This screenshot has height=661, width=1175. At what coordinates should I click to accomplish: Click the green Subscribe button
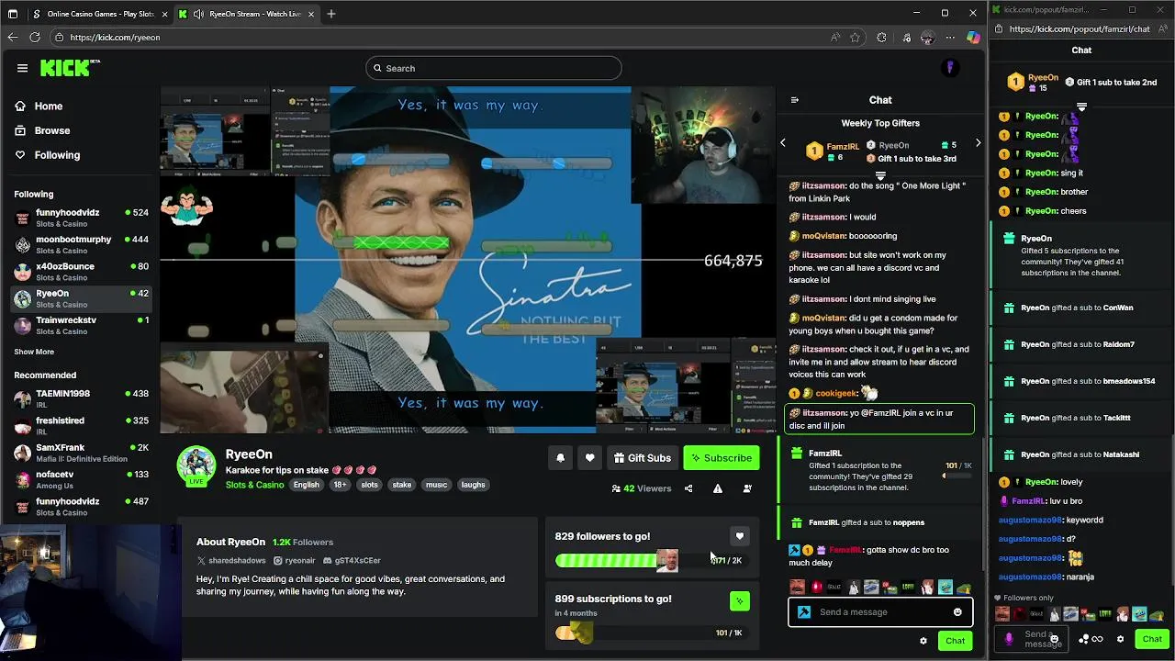721,458
